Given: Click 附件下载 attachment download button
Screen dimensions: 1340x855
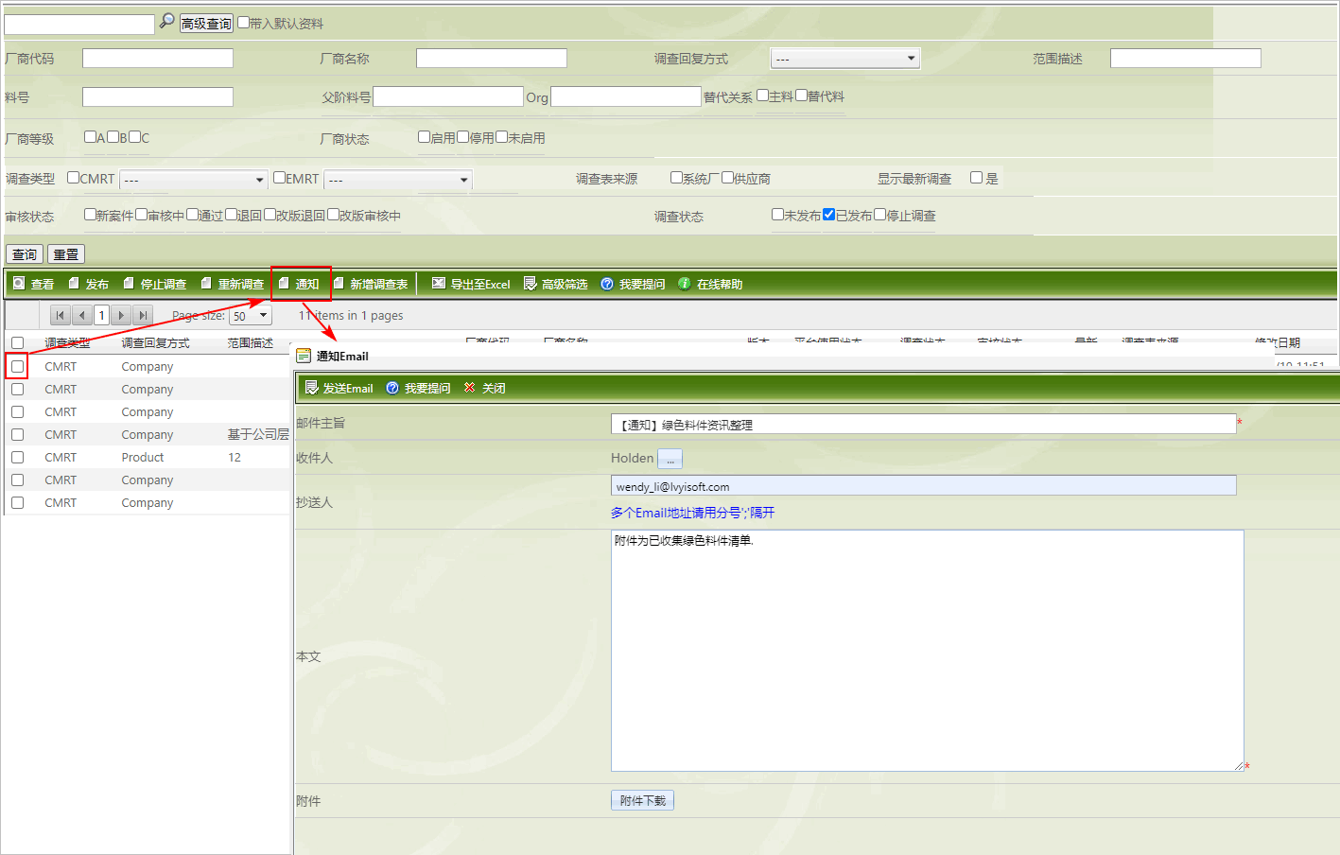Looking at the screenshot, I should (642, 800).
